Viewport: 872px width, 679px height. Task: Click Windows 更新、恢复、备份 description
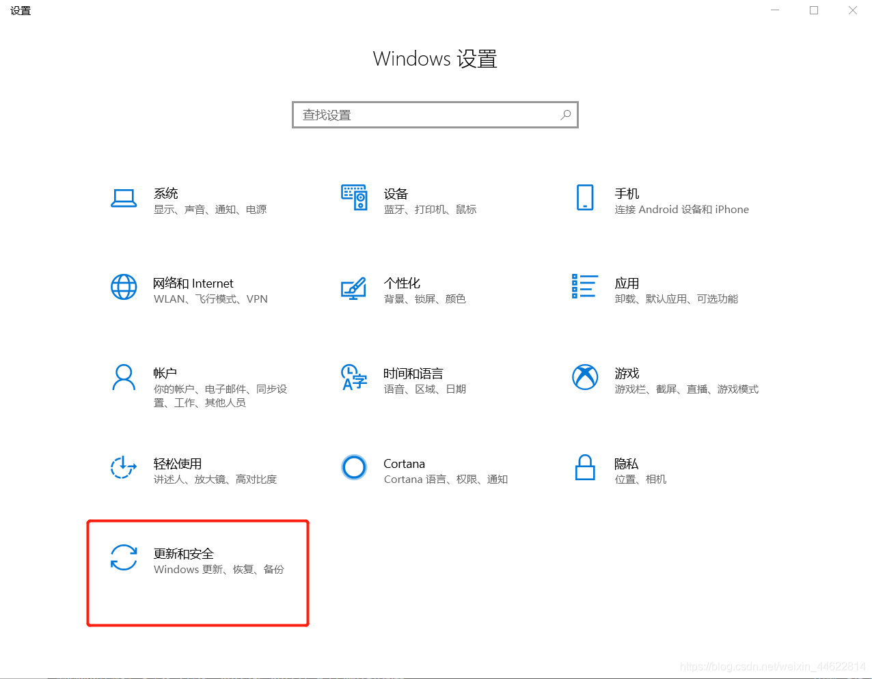click(x=219, y=570)
